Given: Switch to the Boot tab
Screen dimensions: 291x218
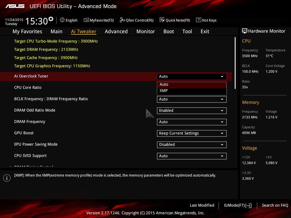Looking at the screenshot, I should (169, 32).
